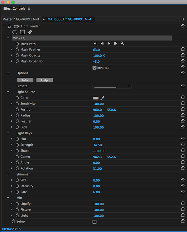Enable the Setup checkbox
This screenshot has width=187, height=232.
[94, 222]
